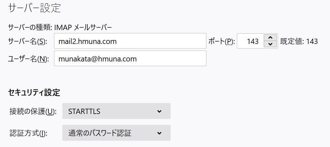Viewport: 330px width, 147px height.
Task: Click the 既定値: 143 default port text
Action: point(299,42)
